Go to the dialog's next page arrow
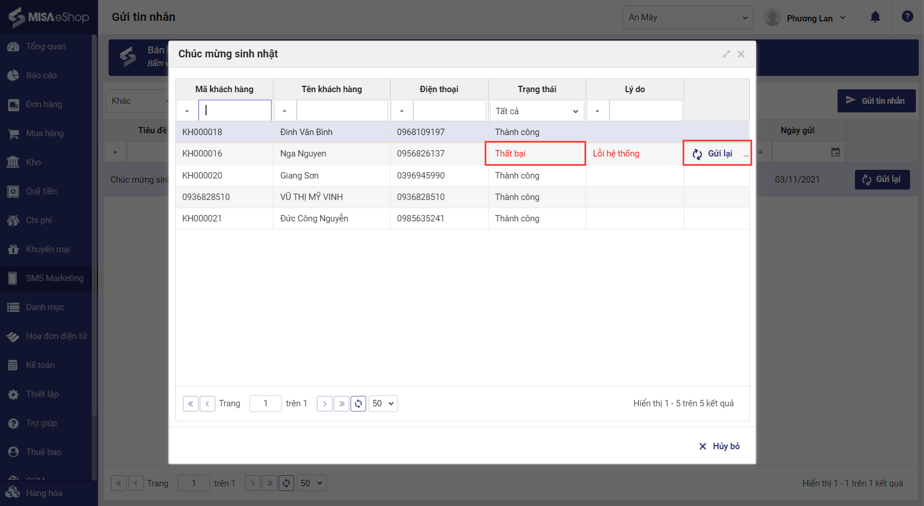 (324, 403)
